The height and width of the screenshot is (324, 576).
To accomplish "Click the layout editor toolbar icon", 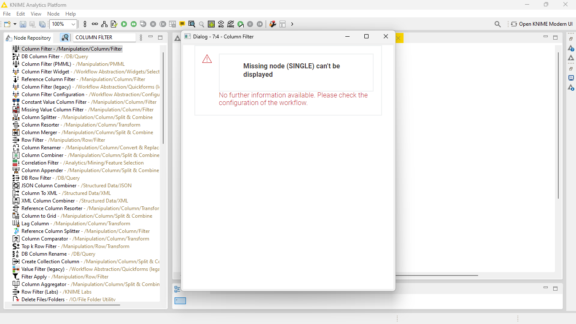I will pyautogui.click(x=283, y=24).
